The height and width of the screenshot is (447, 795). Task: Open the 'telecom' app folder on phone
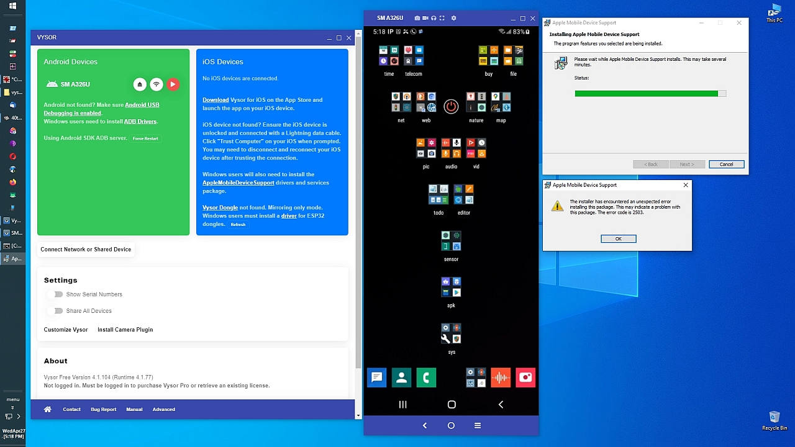click(414, 61)
